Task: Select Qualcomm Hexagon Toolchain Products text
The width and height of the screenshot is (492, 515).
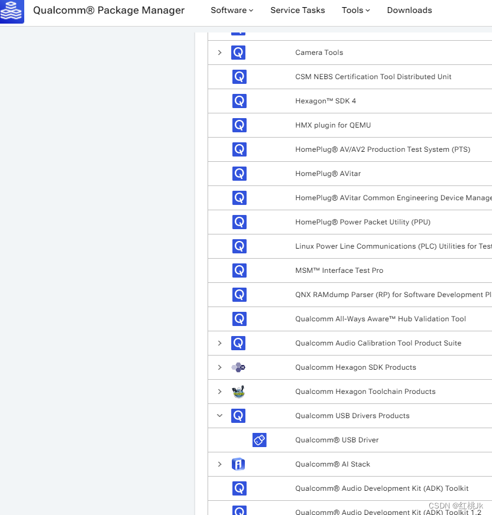Action: [x=365, y=392]
